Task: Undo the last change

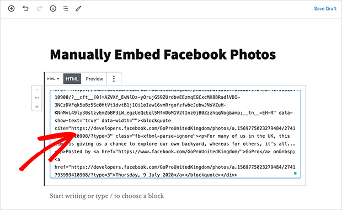Action: (25, 8)
